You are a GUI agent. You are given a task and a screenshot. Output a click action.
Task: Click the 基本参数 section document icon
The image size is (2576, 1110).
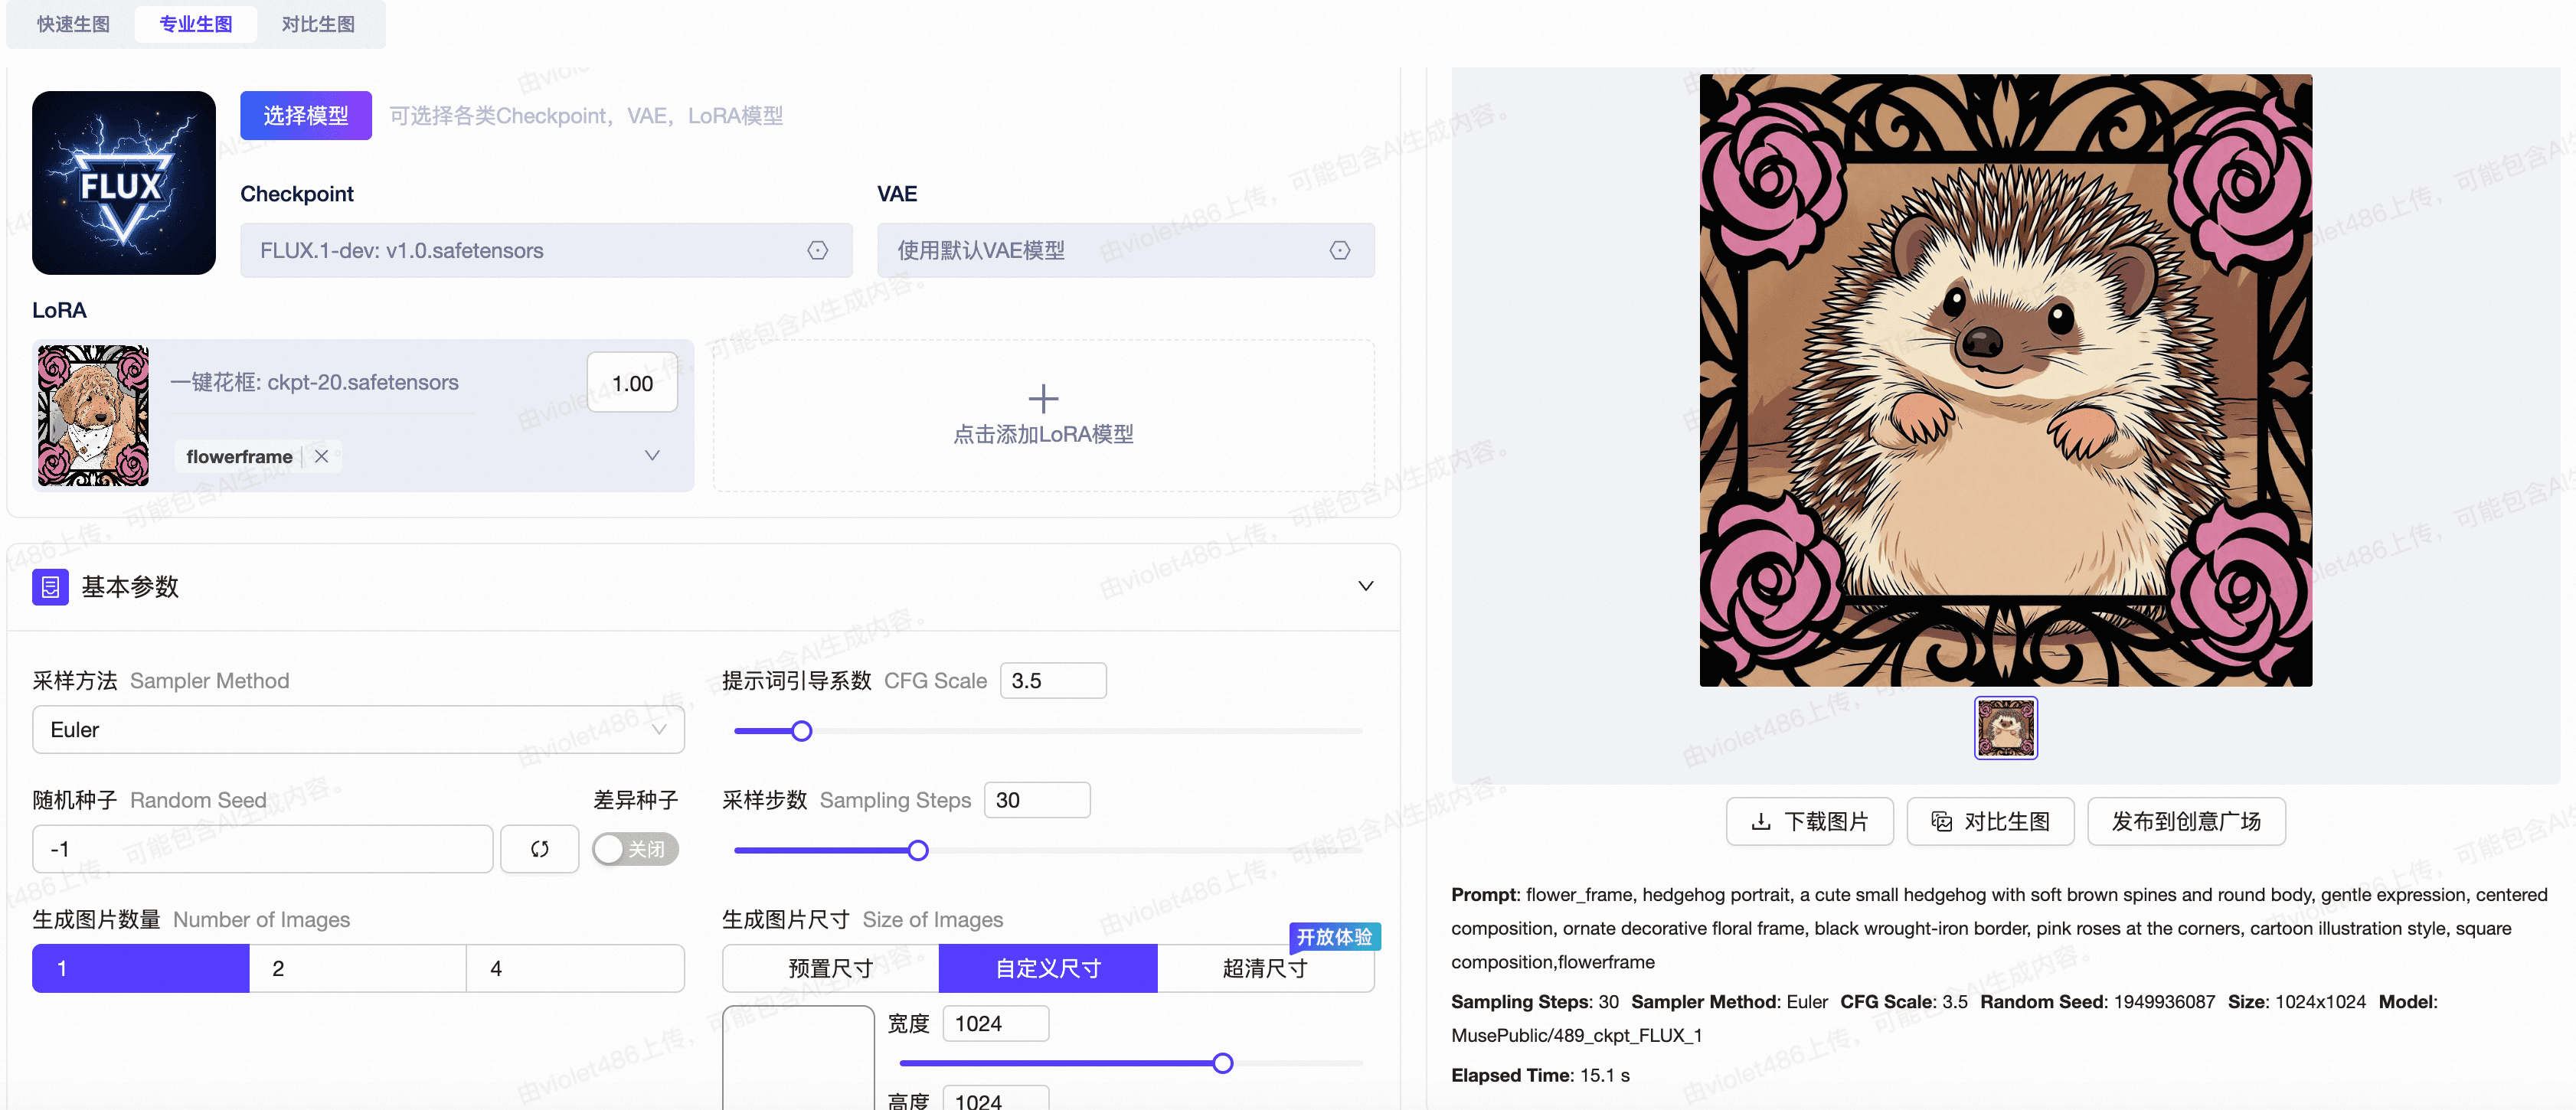50,587
